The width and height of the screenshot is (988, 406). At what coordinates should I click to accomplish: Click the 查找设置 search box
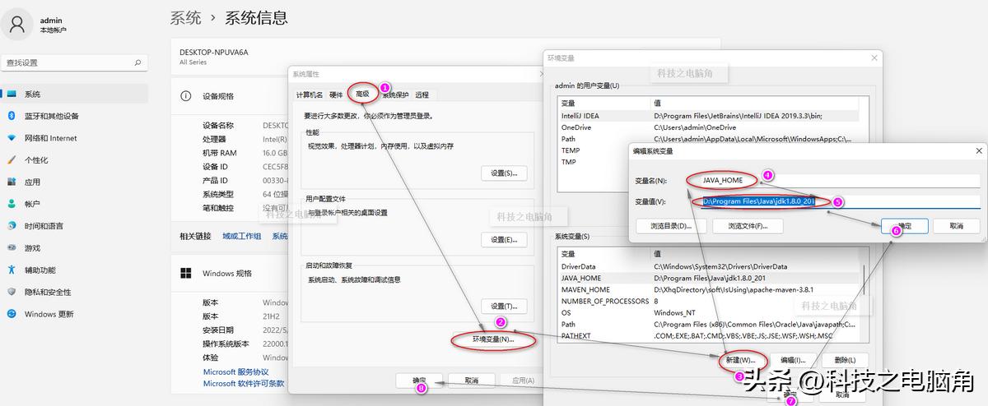click(x=76, y=62)
